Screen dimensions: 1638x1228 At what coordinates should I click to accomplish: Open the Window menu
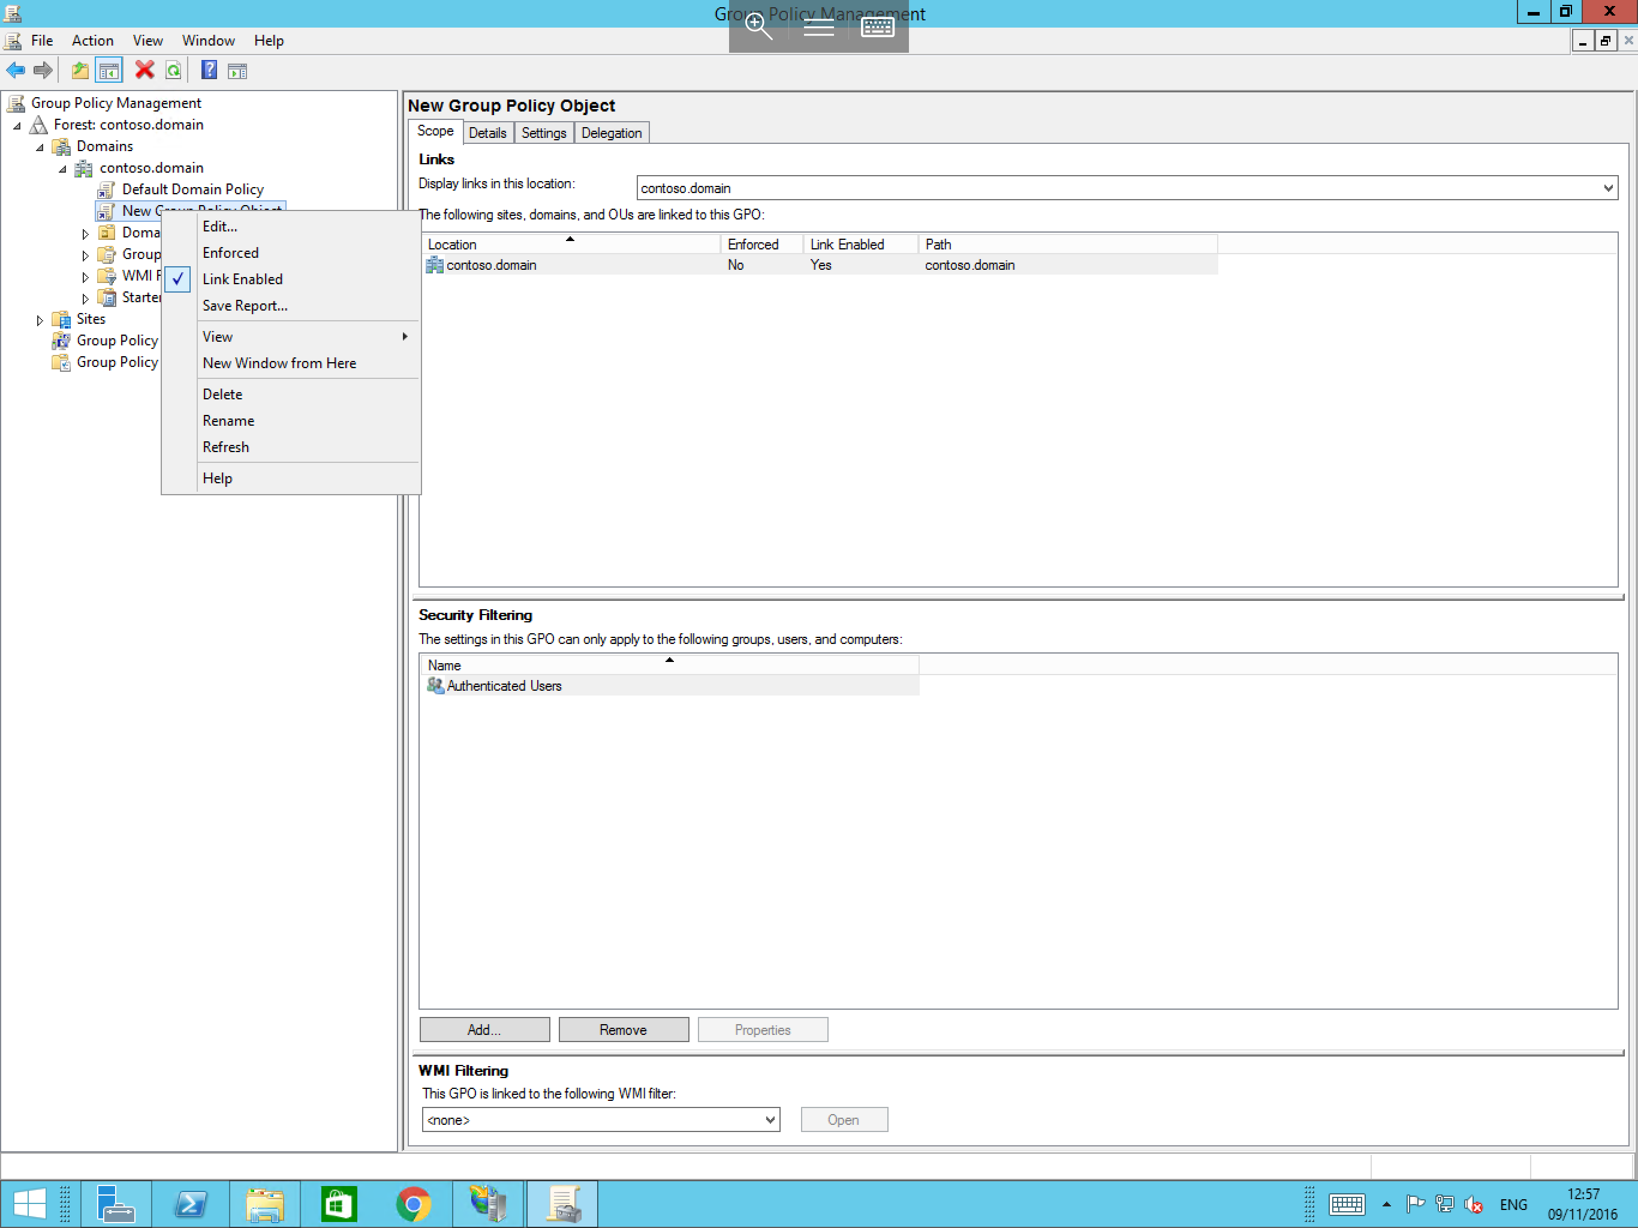click(208, 40)
